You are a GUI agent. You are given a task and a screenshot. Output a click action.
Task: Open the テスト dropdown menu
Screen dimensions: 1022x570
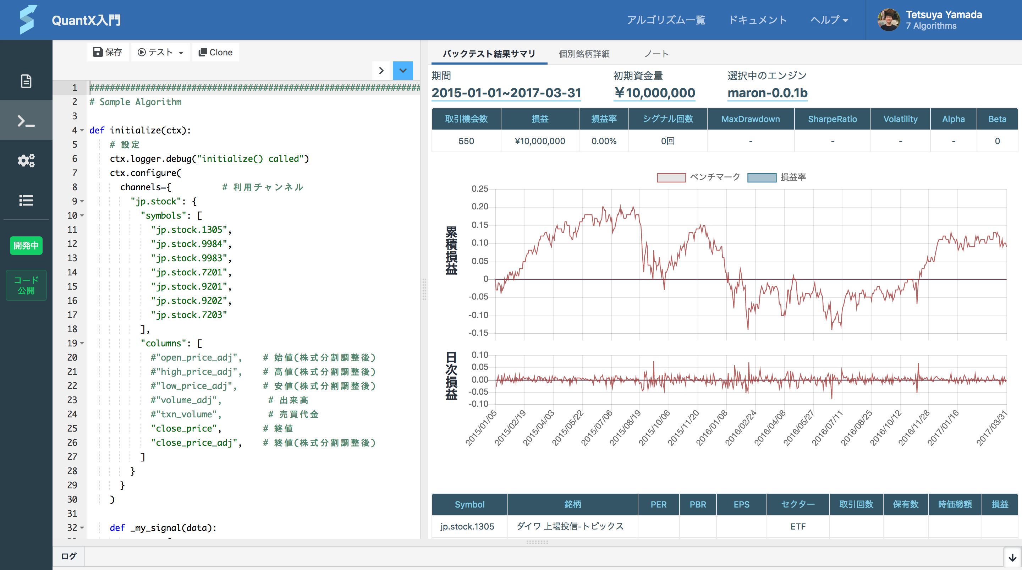tap(161, 52)
